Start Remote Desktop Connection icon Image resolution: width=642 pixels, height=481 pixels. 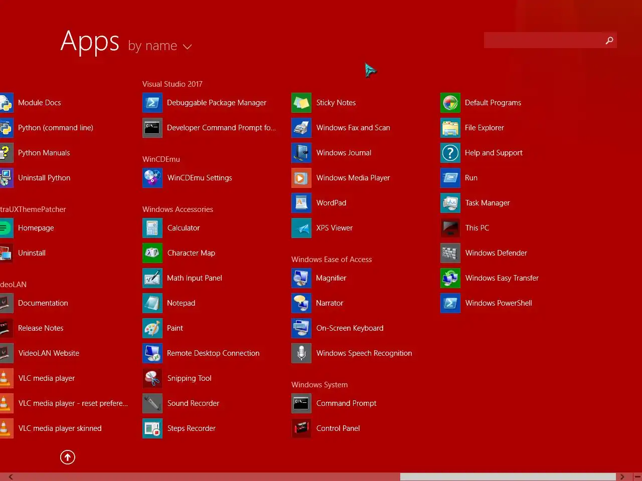pos(152,353)
